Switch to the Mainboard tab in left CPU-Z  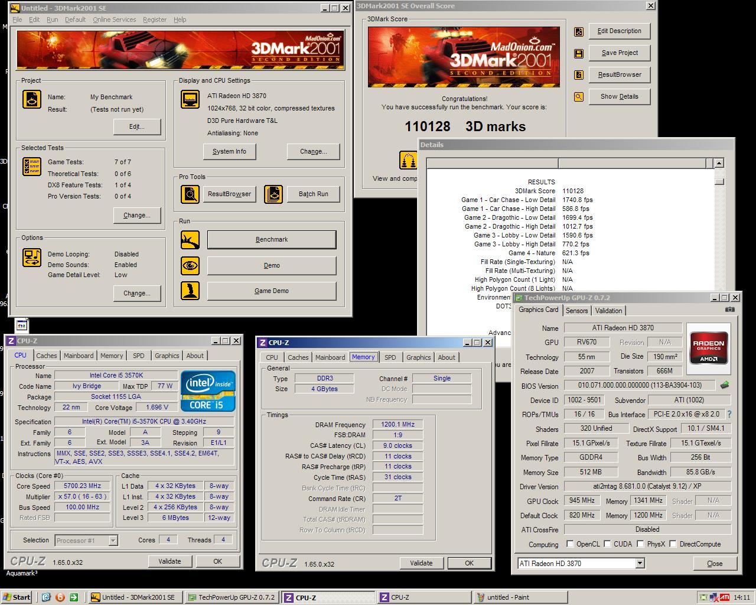point(79,356)
